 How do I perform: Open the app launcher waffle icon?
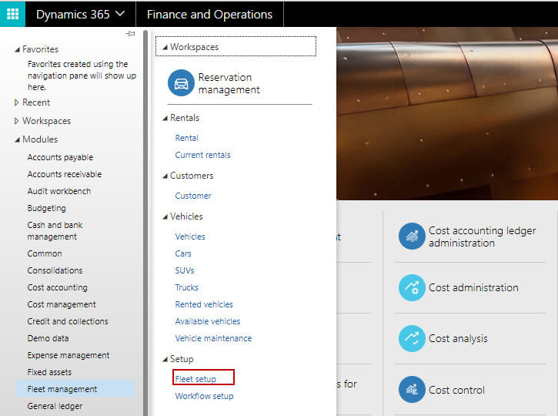pyautogui.click(x=12, y=14)
